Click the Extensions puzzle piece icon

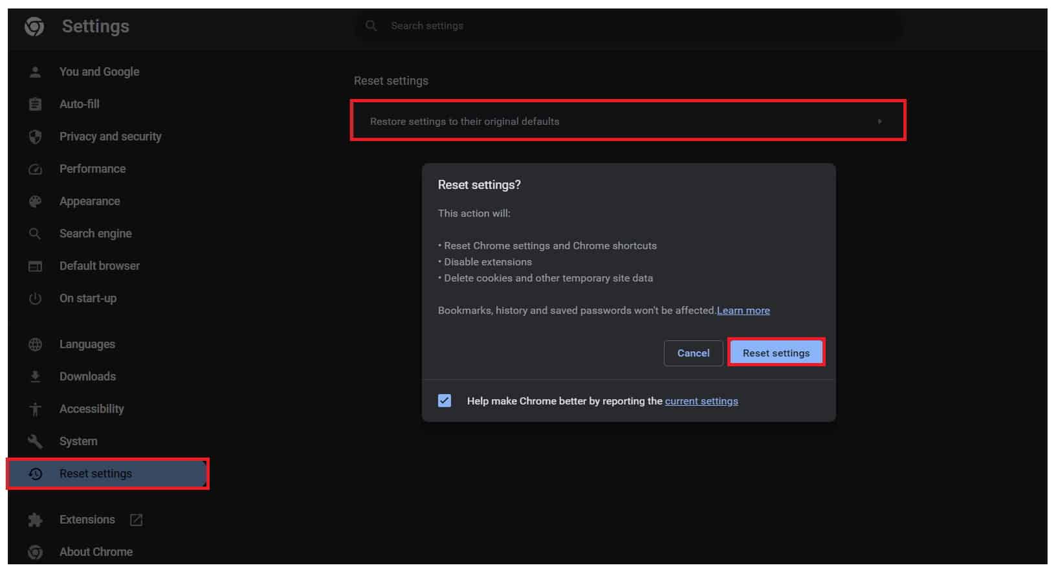(36, 520)
